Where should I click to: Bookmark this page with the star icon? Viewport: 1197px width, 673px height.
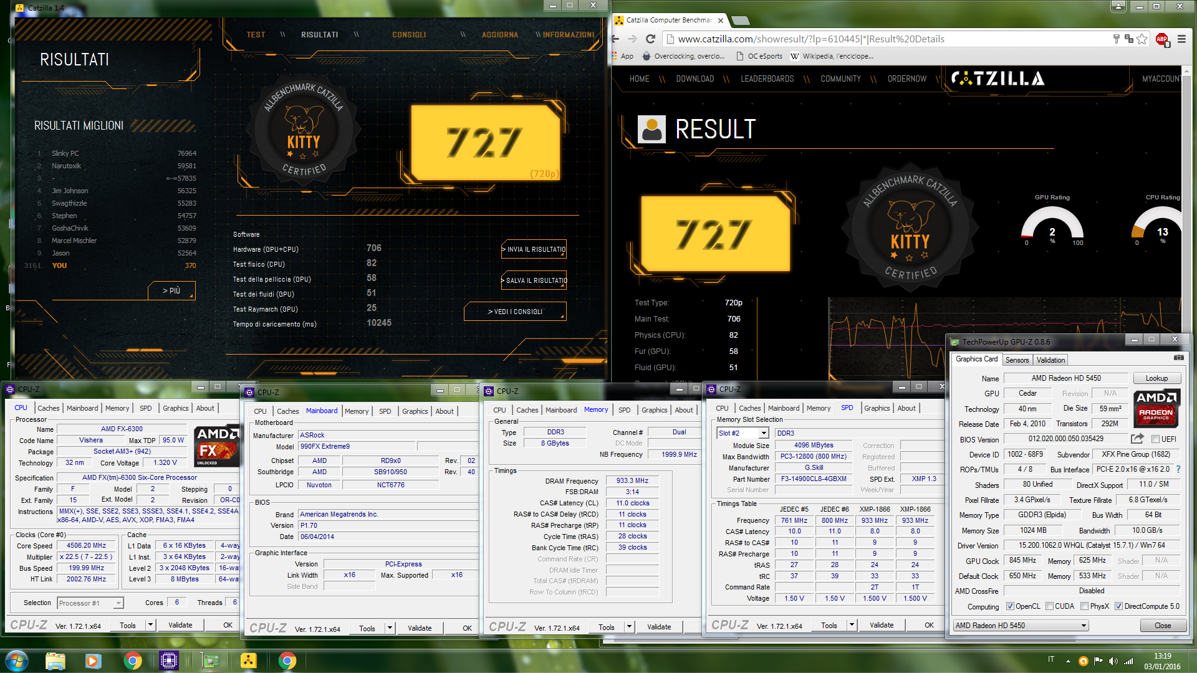click(1142, 39)
